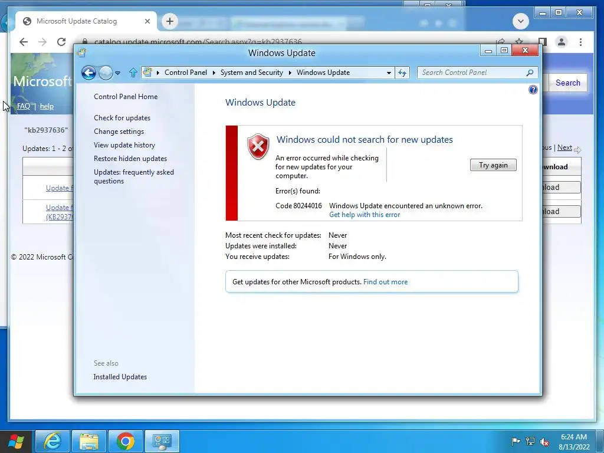Open Get help with this error link
This screenshot has height=453, width=604.
coord(365,215)
